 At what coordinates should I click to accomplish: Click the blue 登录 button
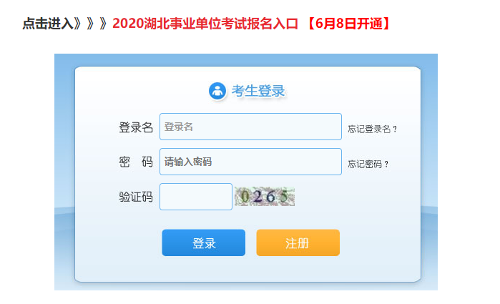(204, 242)
